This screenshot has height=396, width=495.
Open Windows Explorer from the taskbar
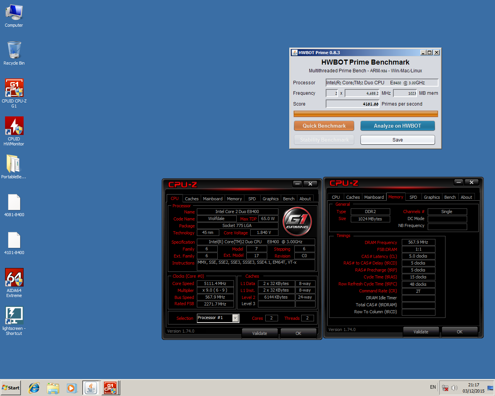click(x=53, y=387)
